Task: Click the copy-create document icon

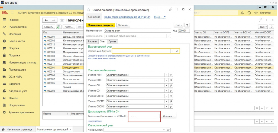Action: pos(59,27)
